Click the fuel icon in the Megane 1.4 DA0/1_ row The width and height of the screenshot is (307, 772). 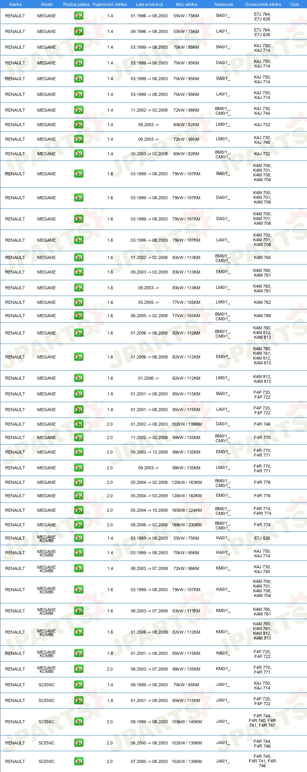tap(79, 63)
